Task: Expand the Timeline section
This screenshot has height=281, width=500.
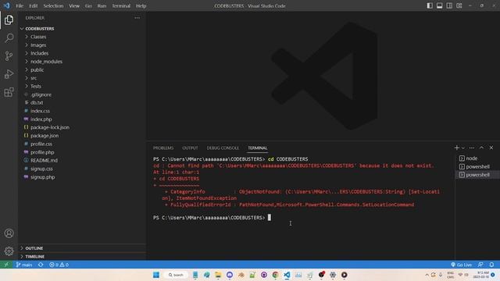Action: [82, 257]
